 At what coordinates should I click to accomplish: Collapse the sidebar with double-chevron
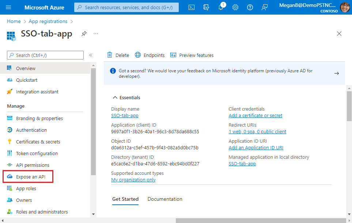click(91, 55)
